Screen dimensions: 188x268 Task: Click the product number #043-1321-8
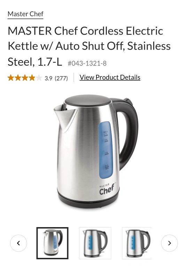pyautogui.click(x=87, y=63)
